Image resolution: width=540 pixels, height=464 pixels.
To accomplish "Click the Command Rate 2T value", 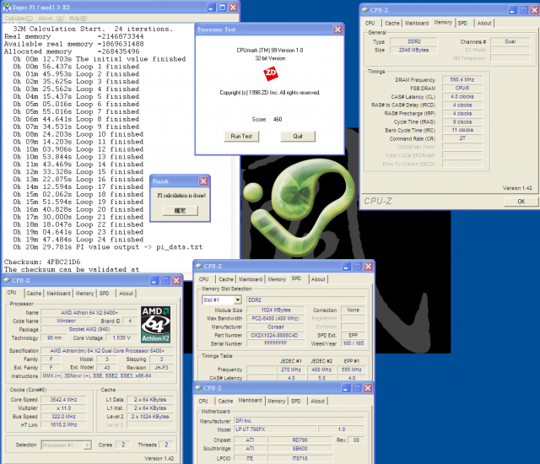I will [x=462, y=138].
